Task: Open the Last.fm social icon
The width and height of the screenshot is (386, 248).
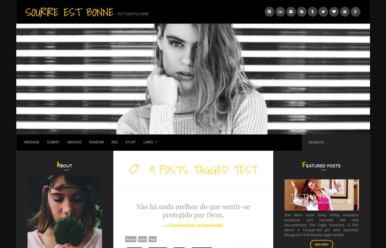Action: point(280,12)
